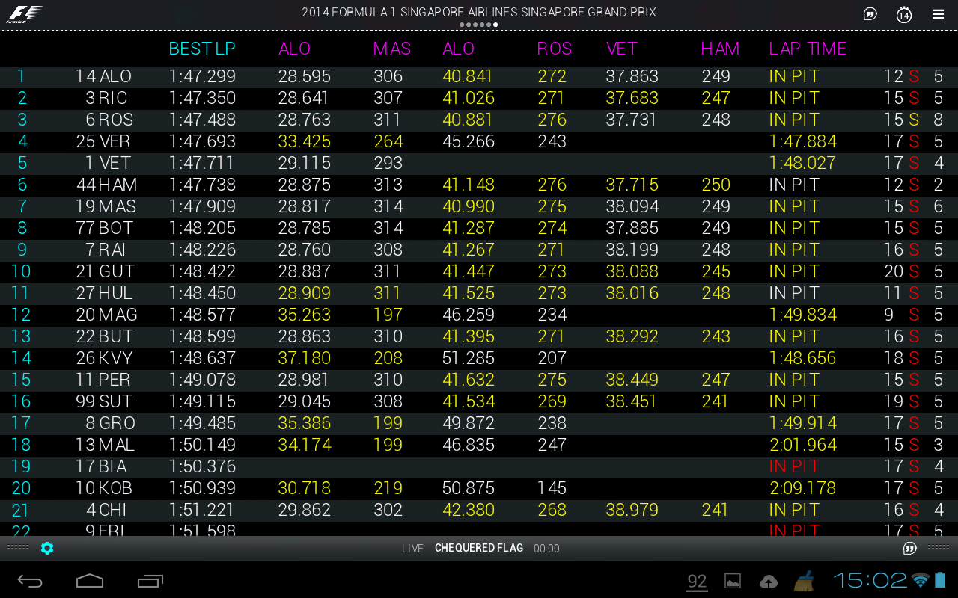Viewport: 958px width, 598px height.
Task: Tap sector time 42.380 for CHI
Action: (469, 510)
